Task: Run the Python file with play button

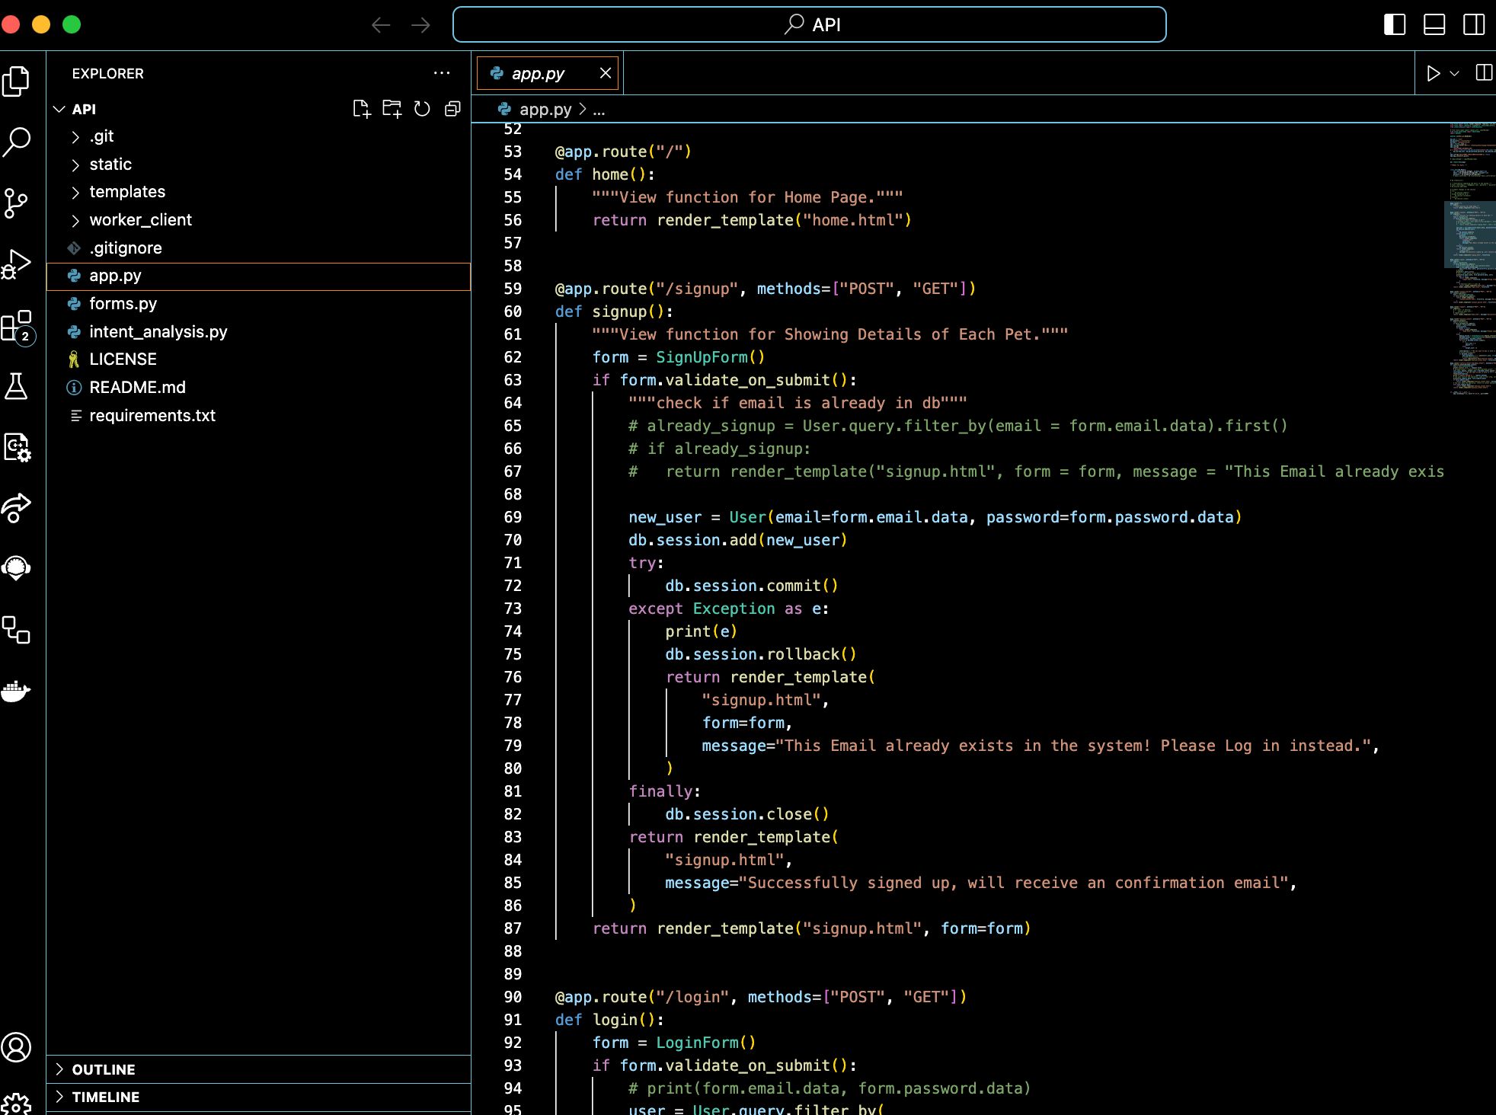Action: [x=1434, y=73]
